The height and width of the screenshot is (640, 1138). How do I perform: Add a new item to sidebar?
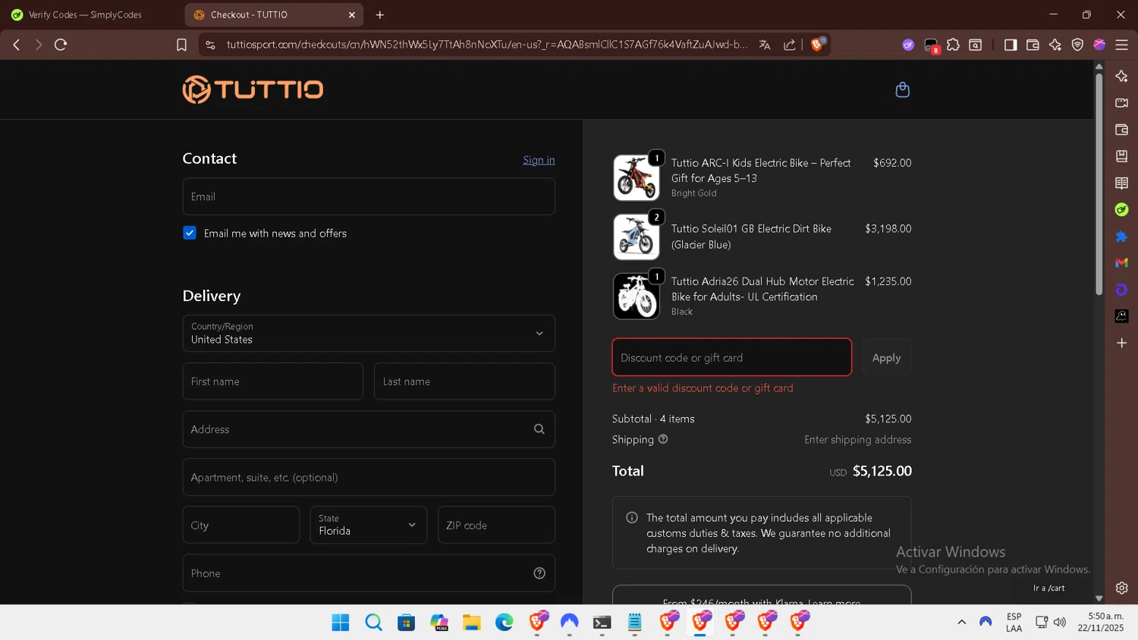click(1121, 343)
